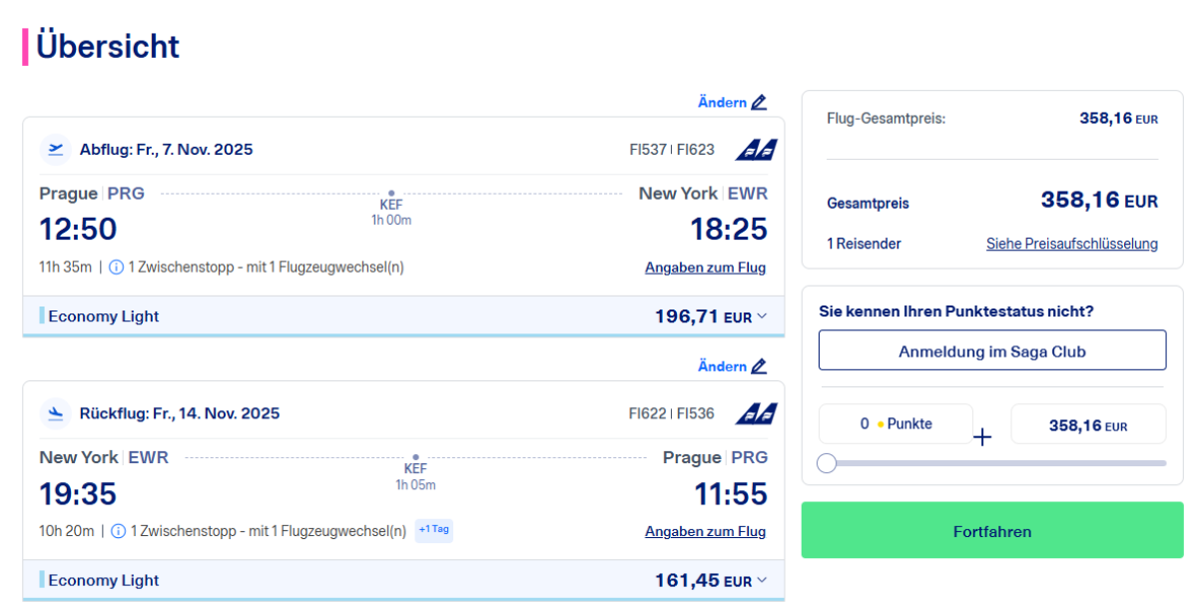The image size is (1198, 615).
Task: Click the info icon for the return stopover
Action: [x=118, y=531]
